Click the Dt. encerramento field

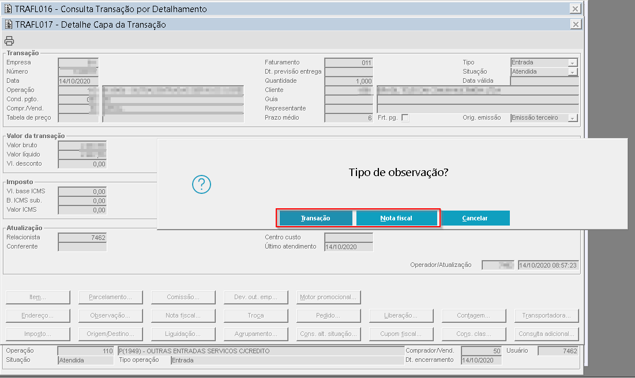tap(481, 360)
